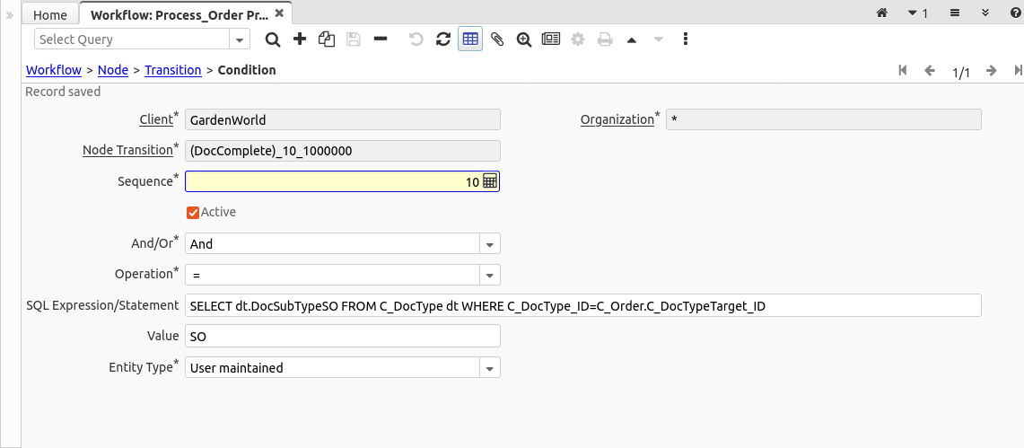This screenshot has width=1024, height=448.
Task: Go to Workflow breadcrumb link
Action: (x=54, y=70)
